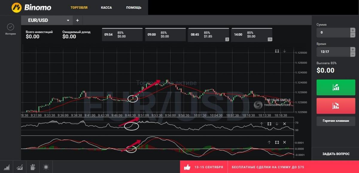Viewport: 359px width, 173px height.
Task: Select the 08:45 trade card
Action: pos(208,34)
